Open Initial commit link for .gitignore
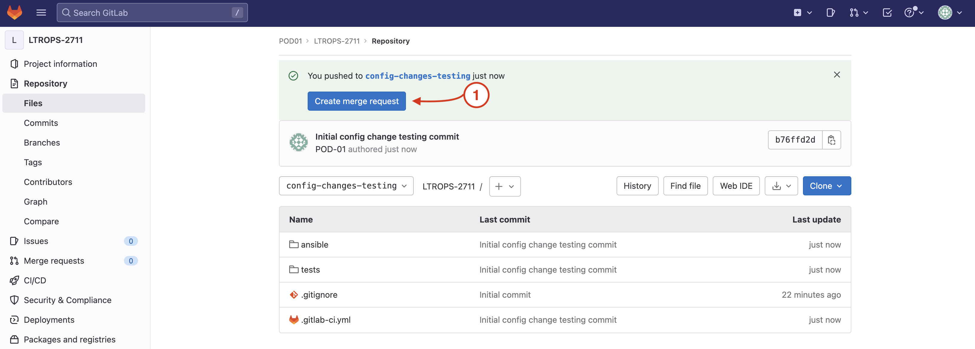The image size is (975, 349). click(505, 294)
